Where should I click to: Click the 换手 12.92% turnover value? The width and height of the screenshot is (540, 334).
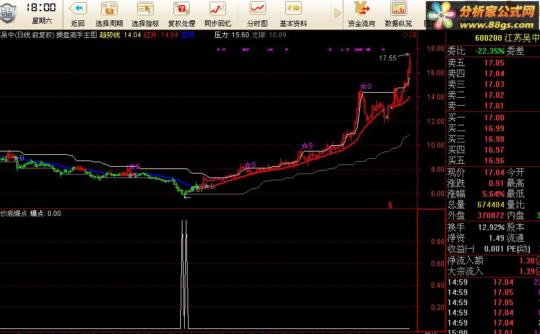pyautogui.click(x=491, y=228)
